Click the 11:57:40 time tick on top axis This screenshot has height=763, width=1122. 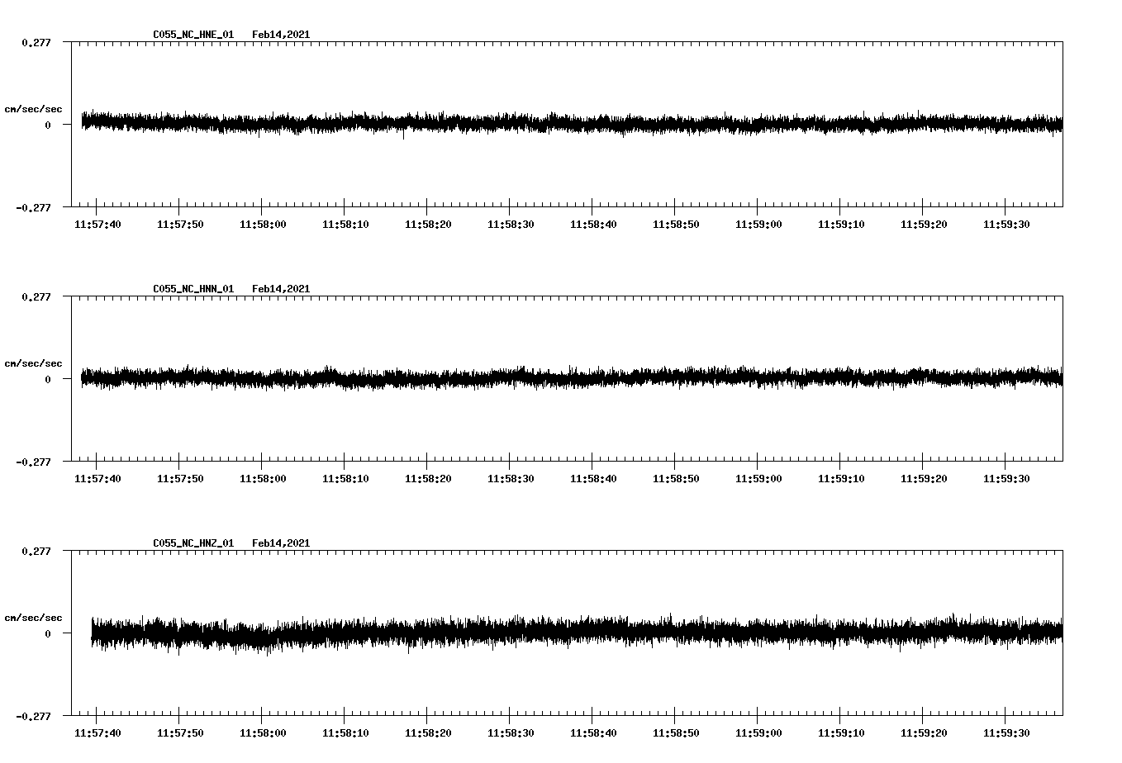click(x=97, y=223)
